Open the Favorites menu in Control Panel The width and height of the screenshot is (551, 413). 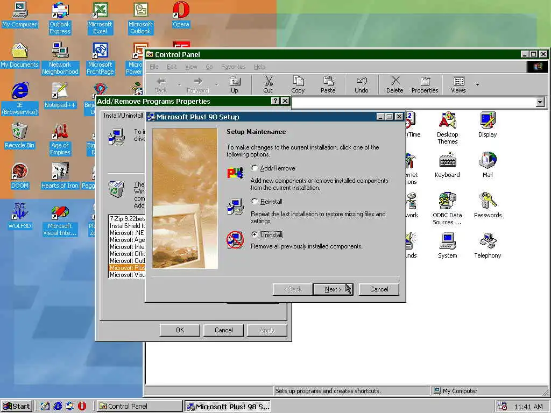233,67
